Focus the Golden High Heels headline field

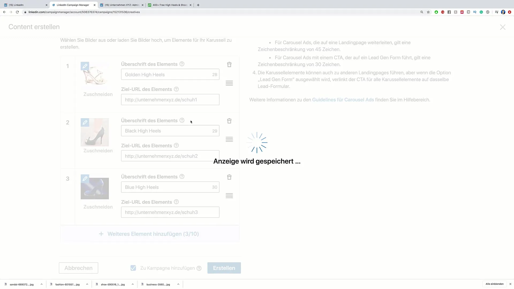tap(170, 74)
